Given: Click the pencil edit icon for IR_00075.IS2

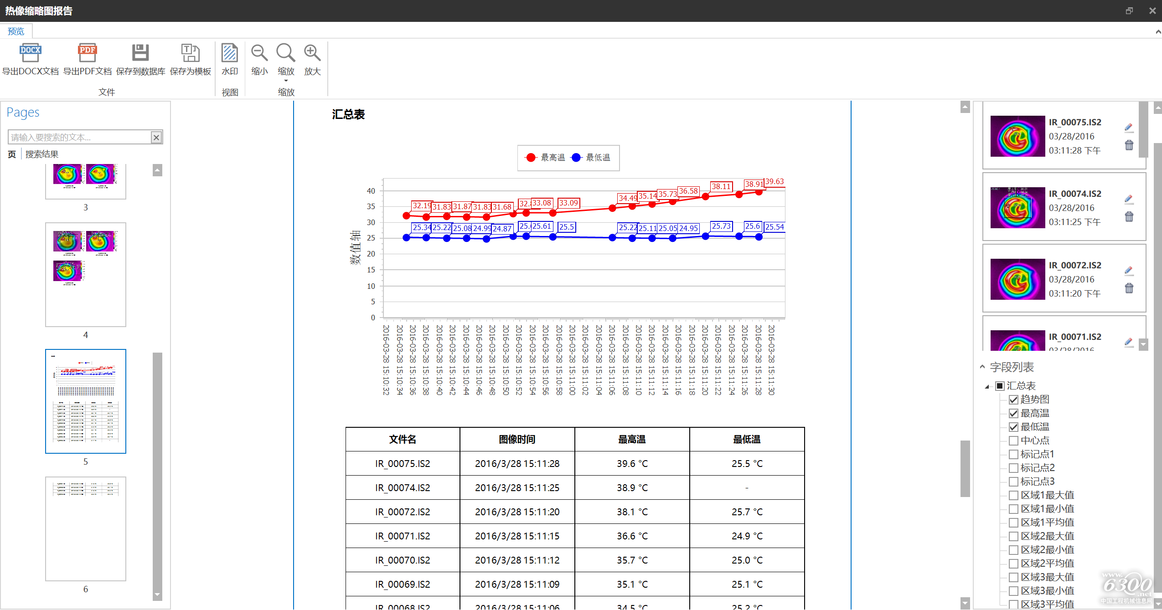Looking at the screenshot, I should (1129, 127).
